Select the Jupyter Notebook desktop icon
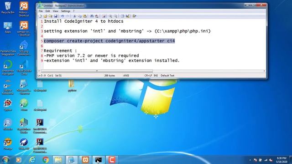The width and height of the screenshot is (292, 164). coord(8,87)
